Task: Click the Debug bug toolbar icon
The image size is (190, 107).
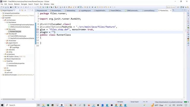Action: [43, 7]
